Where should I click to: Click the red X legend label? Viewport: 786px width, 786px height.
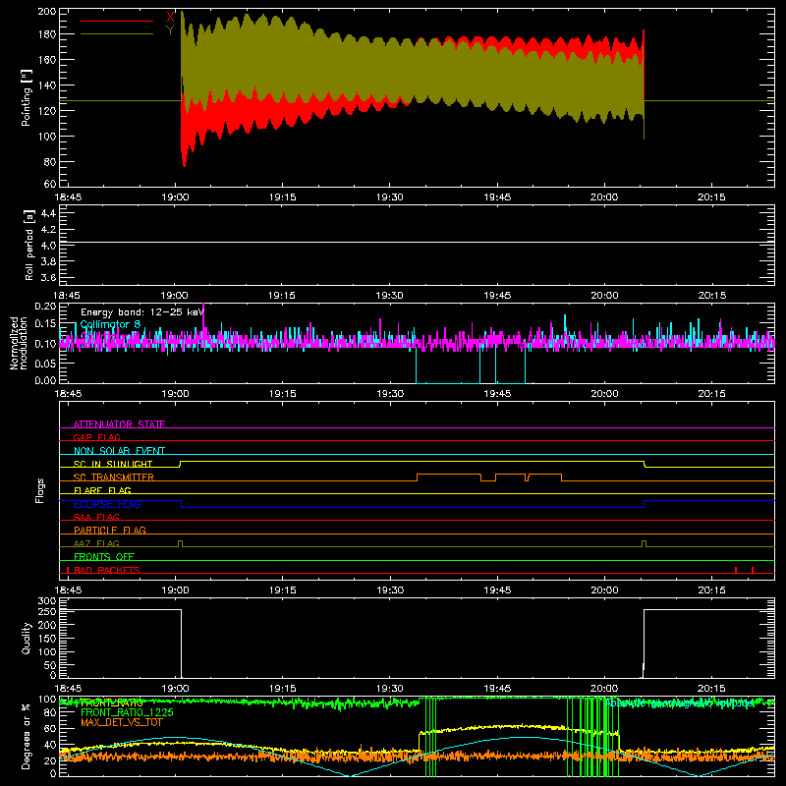pyautogui.click(x=170, y=17)
